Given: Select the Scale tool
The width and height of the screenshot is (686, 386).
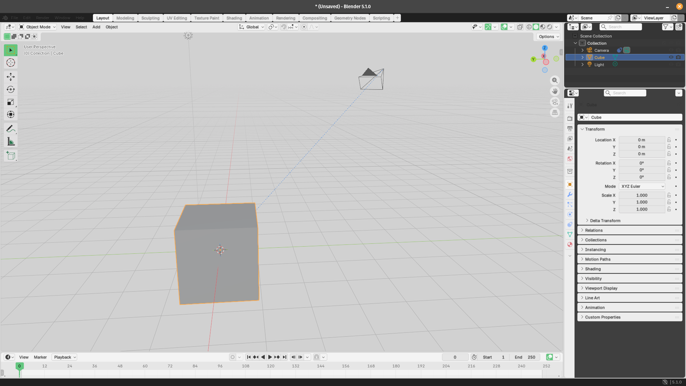Looking at the screenshot, I should 11,102.
